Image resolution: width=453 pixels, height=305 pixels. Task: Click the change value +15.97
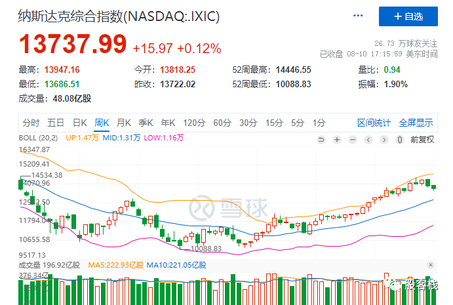point(153,49)
